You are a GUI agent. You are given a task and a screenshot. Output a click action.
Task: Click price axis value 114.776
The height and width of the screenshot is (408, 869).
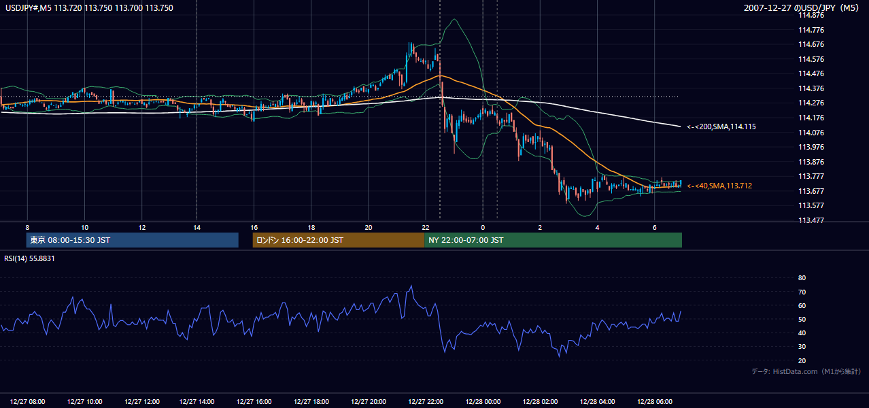812,30
